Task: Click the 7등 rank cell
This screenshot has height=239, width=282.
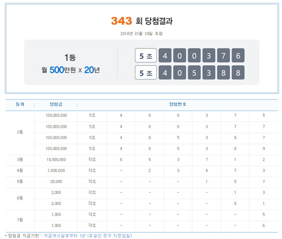Action: (20, 220)
